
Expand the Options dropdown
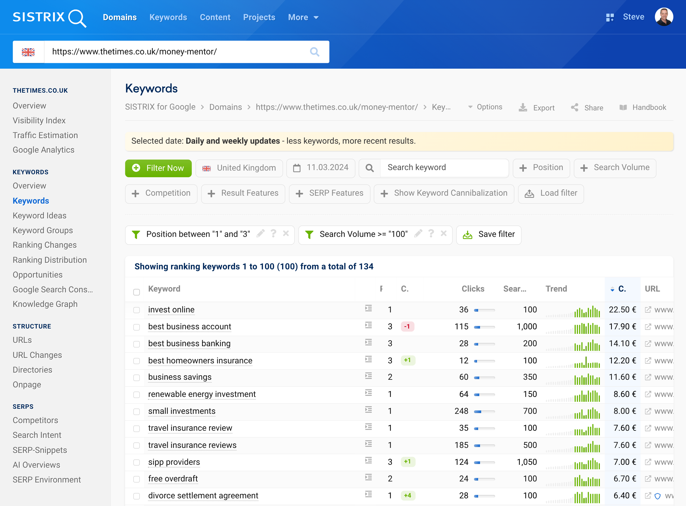(x=485, y=107)
